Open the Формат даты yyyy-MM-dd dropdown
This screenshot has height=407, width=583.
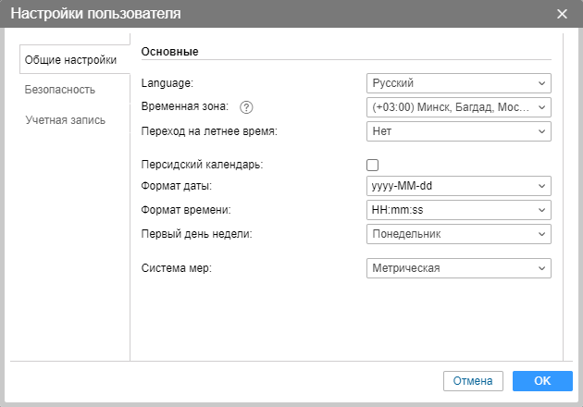point(458,187)
